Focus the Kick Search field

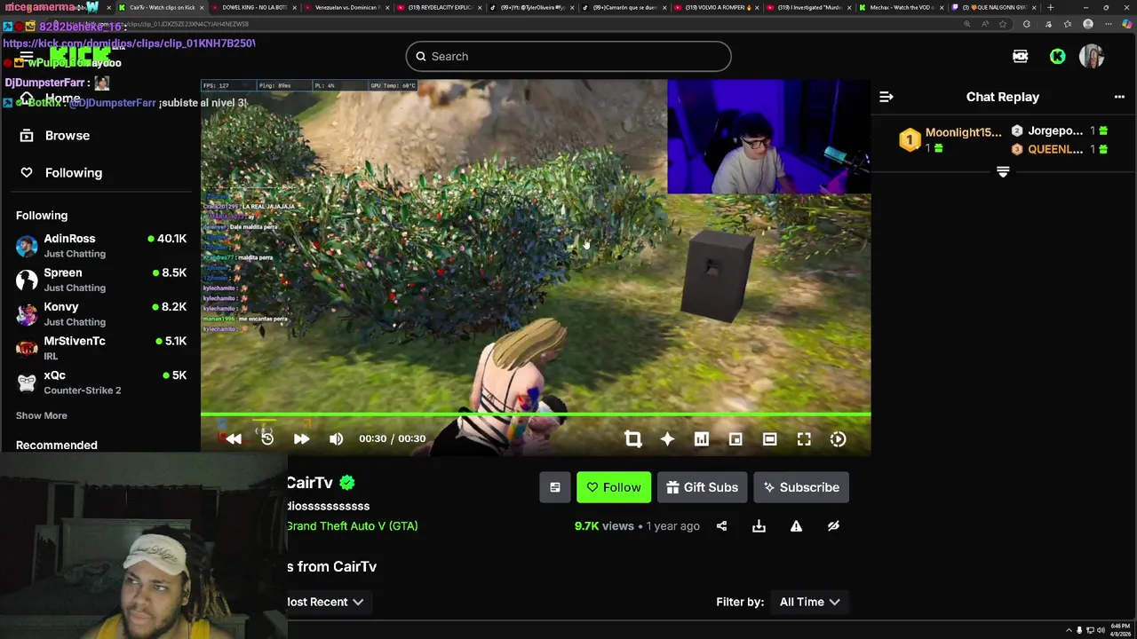tap(568, 56)
